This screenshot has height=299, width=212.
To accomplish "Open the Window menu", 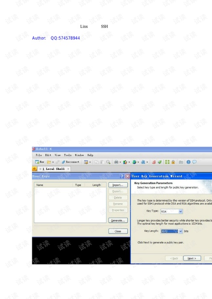I will pos(79,155).
